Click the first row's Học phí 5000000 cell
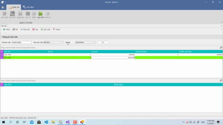223x125 pixels. point(113,55)
